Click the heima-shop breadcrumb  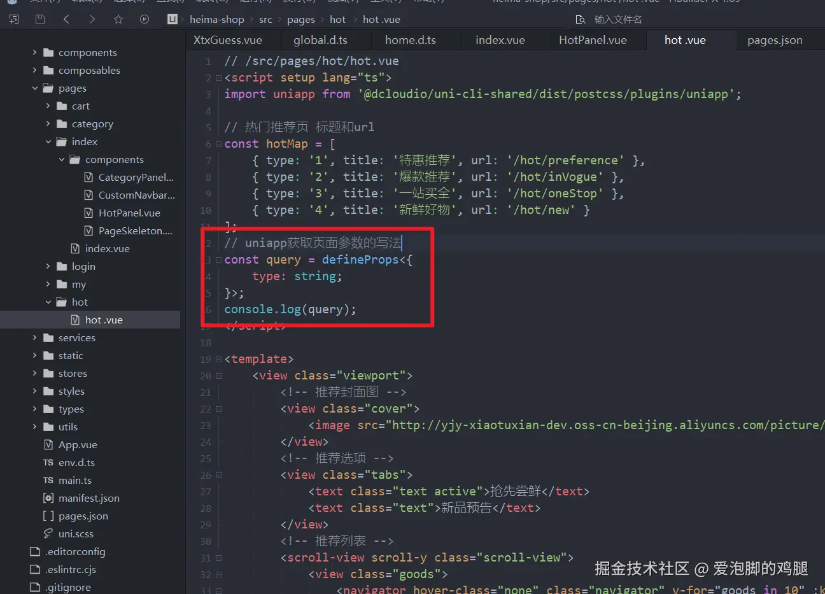coord(216,20)
